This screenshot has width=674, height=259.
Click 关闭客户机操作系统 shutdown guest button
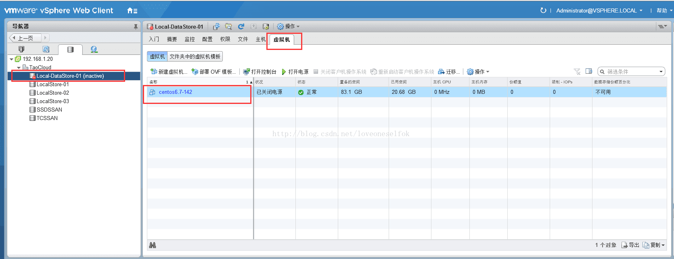pyautogui.click(x=340, y=72)
